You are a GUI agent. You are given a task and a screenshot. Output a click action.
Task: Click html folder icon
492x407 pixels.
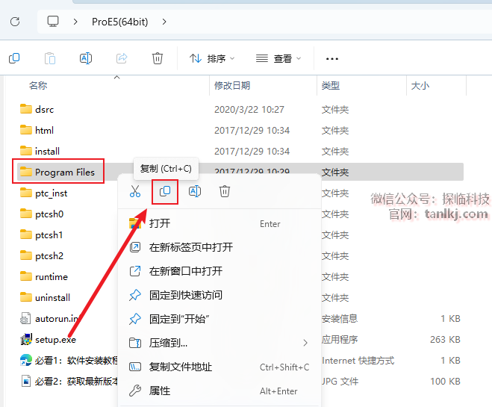25,130
